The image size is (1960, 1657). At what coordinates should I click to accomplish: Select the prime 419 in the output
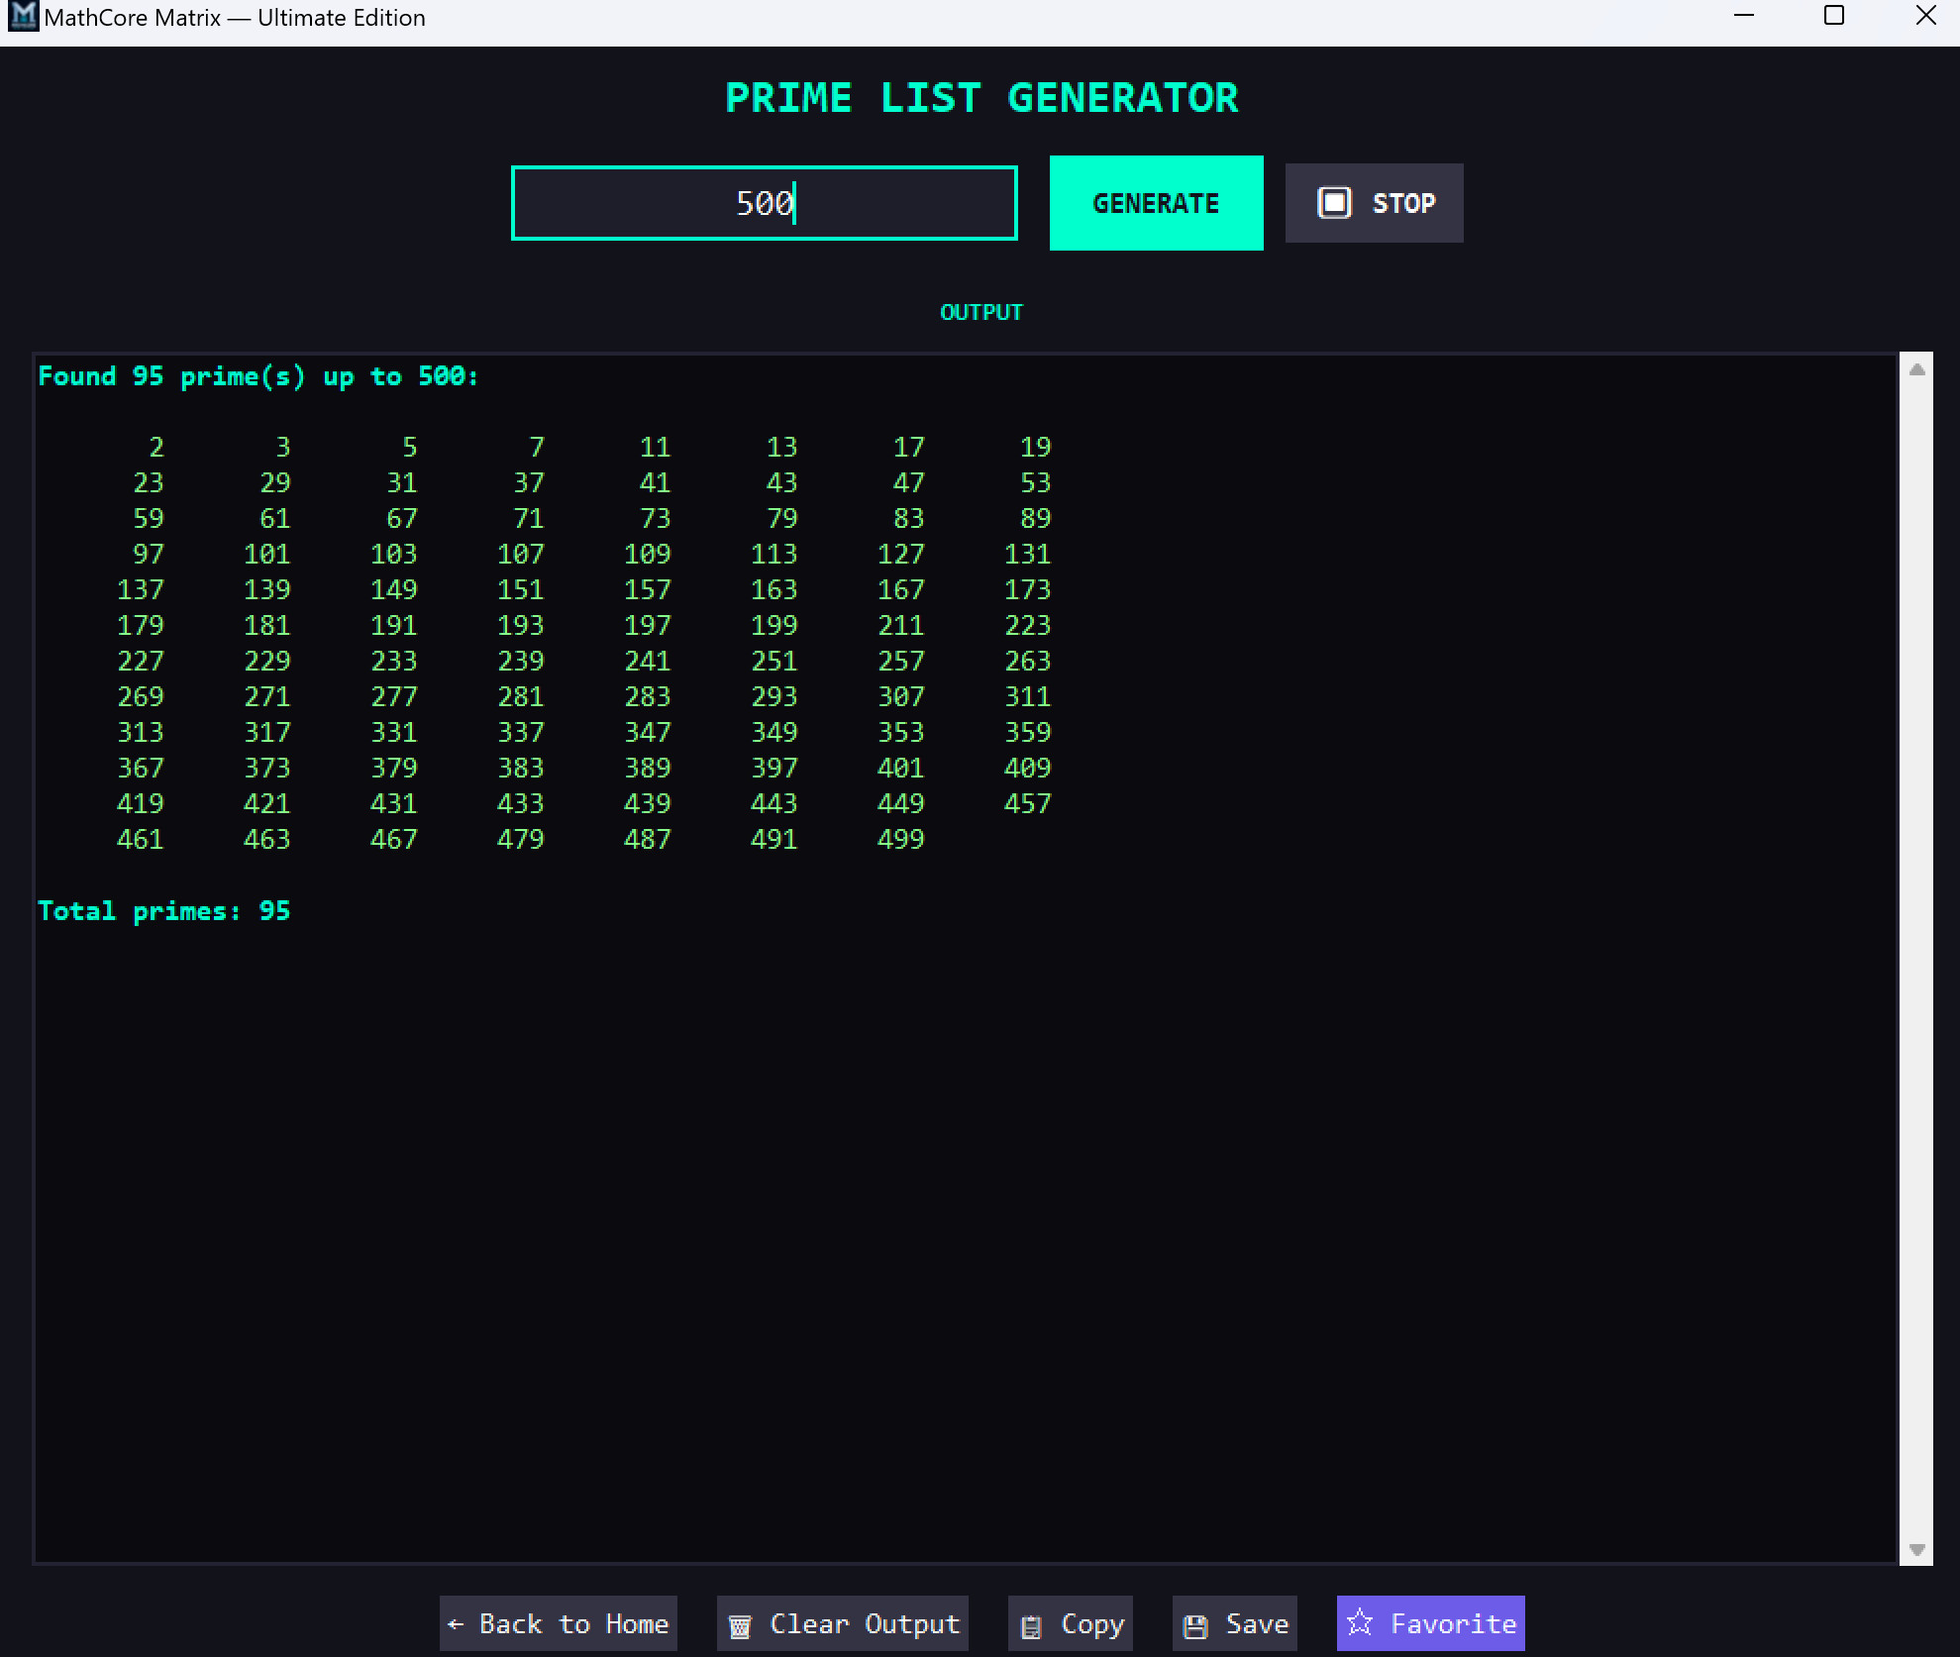(140, 804)
